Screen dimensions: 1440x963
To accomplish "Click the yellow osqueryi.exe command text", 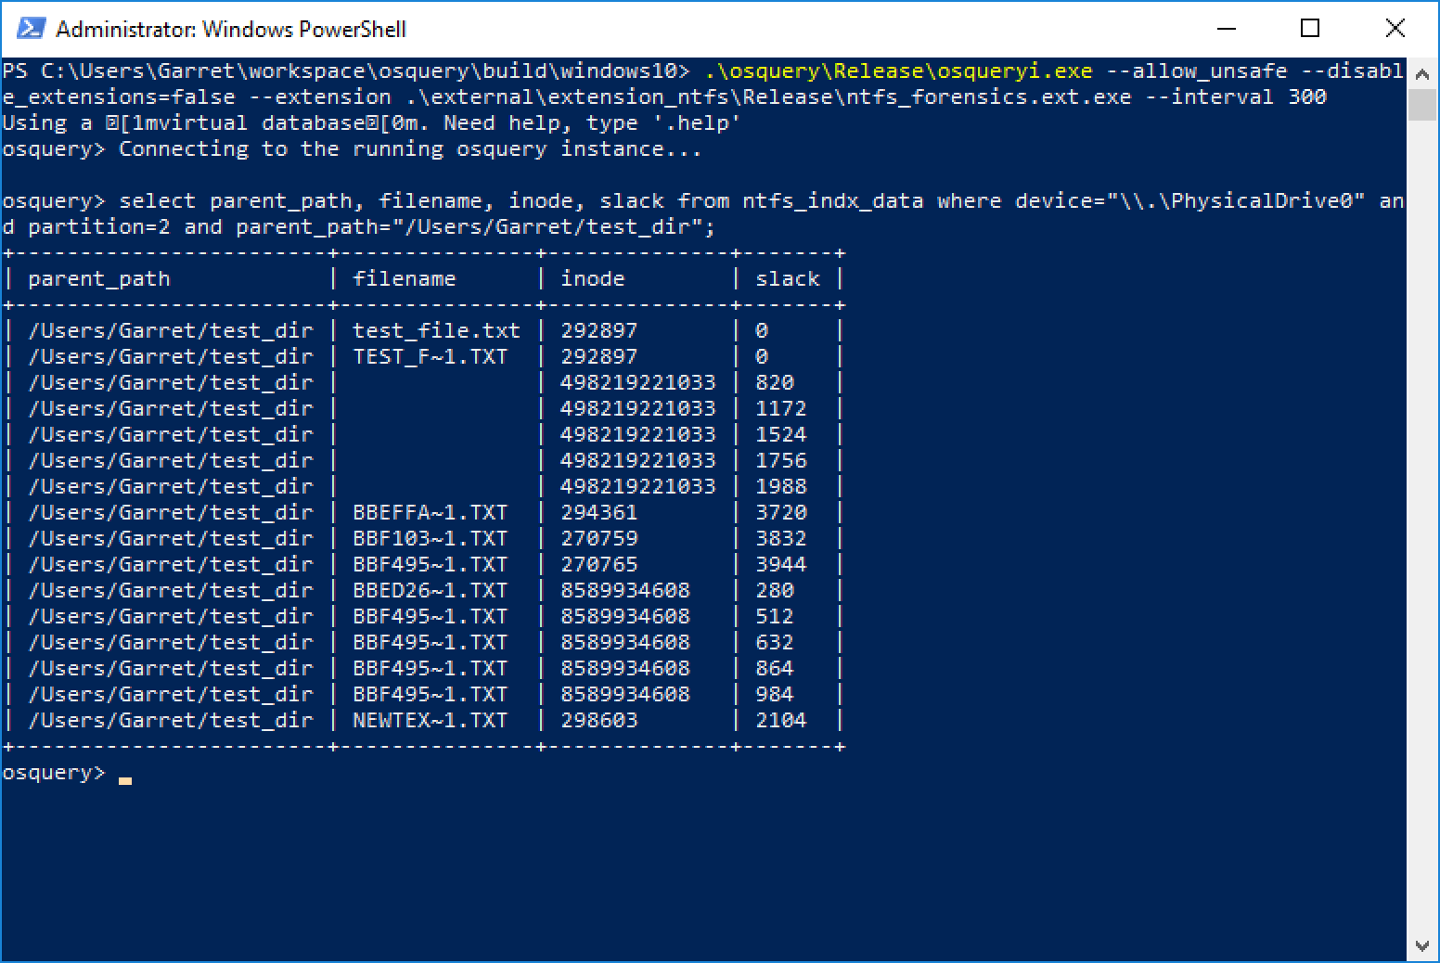I will [x=898, y=71].
